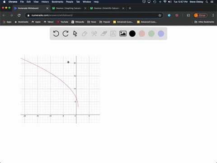Click the redo arrow in whiteboard toolbar

pos(66,34)
